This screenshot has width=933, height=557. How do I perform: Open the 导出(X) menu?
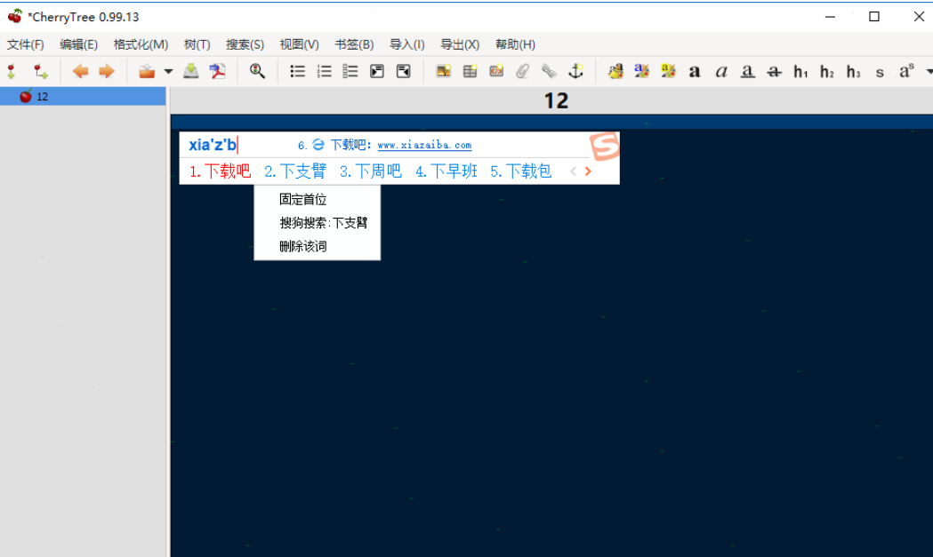tap(460, 44)
